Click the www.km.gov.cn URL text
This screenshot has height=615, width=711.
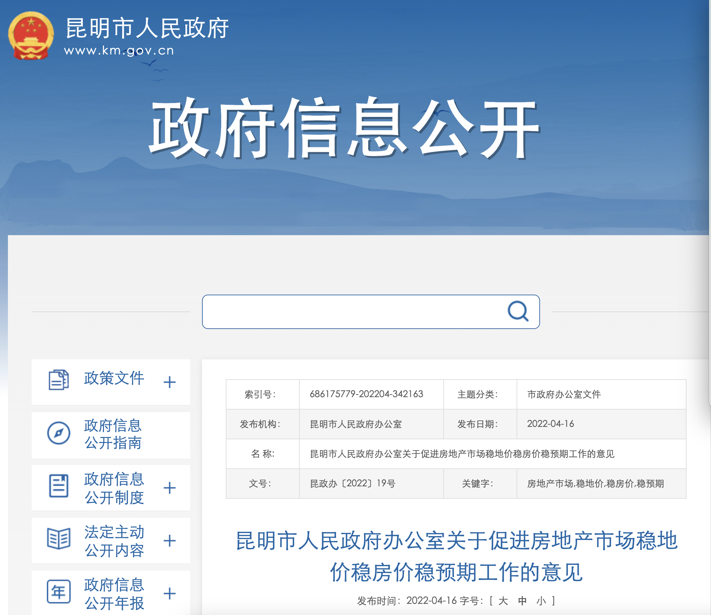119,51
